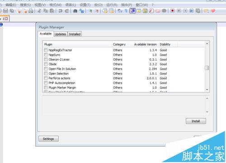The height and width of the screenshot is (163, 226).
Task: Click the Zoom Out toolbar icon
Action: coord(97,11)
